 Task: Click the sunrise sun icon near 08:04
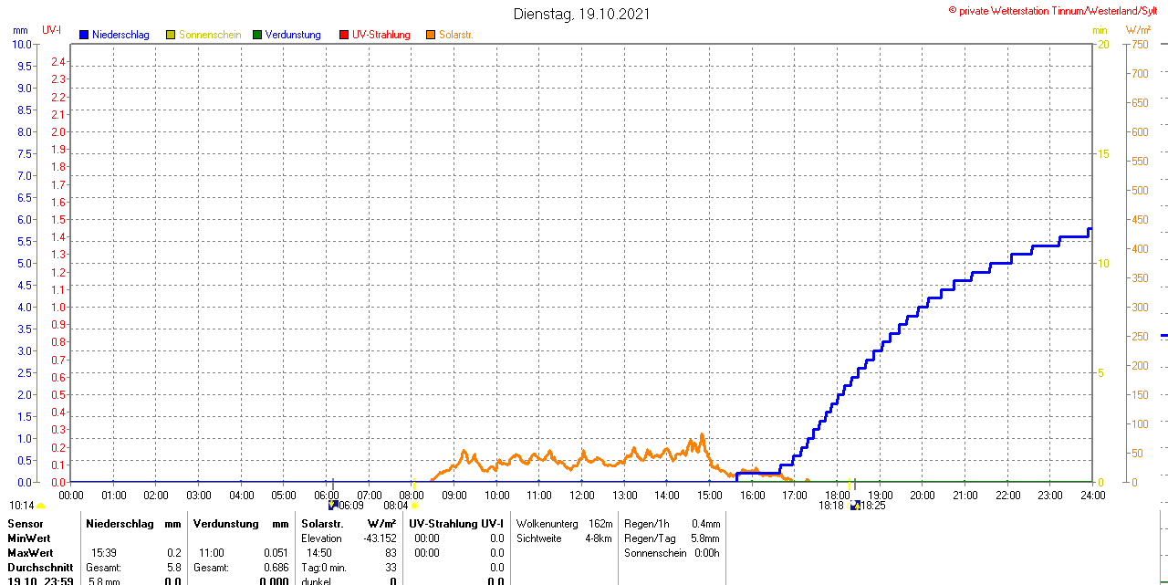(414, 505)
